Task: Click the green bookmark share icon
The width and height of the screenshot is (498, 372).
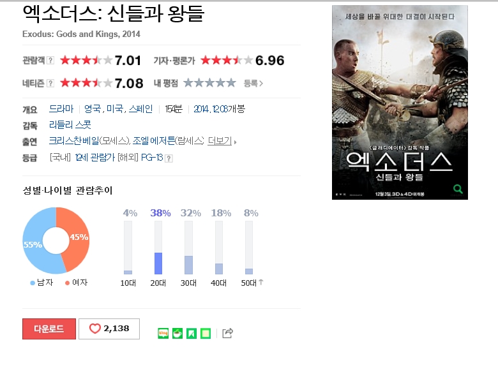Action: pos(191,333)
